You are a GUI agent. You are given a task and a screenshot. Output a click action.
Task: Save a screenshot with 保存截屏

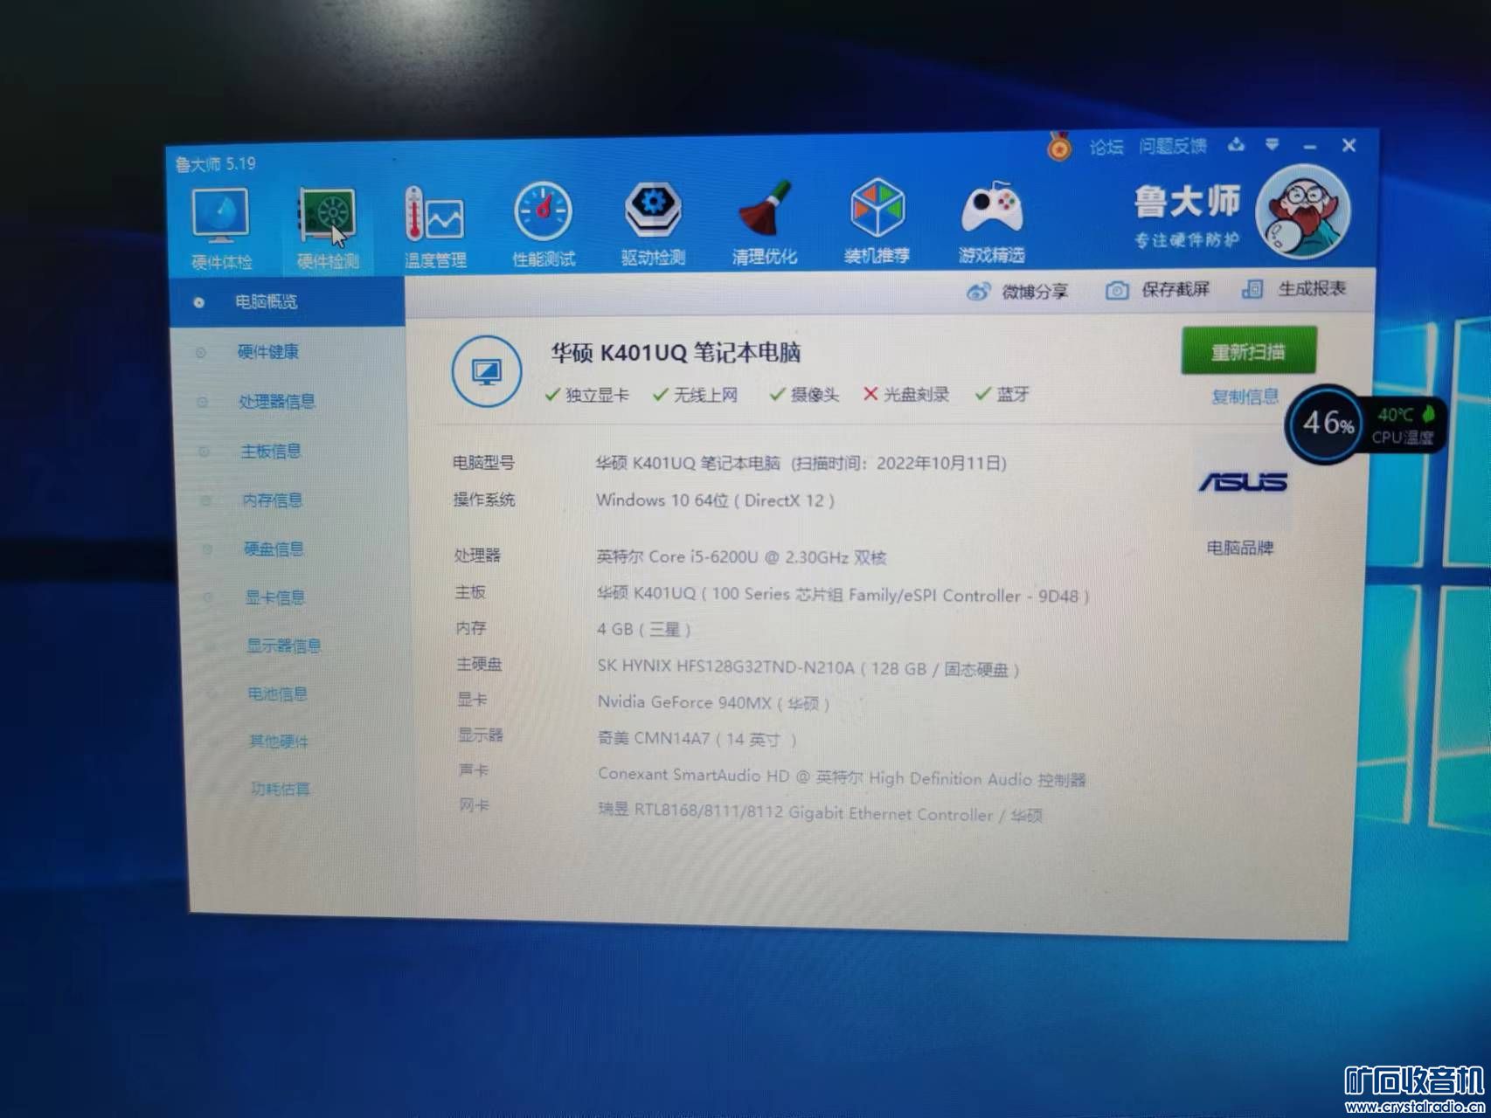1158,289
